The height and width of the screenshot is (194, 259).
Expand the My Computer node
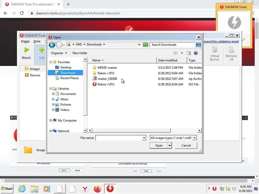[x=51, y=120]
